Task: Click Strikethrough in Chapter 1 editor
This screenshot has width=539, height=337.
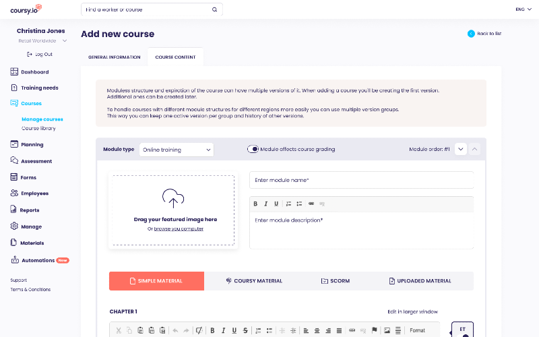Action: (245, 330)
